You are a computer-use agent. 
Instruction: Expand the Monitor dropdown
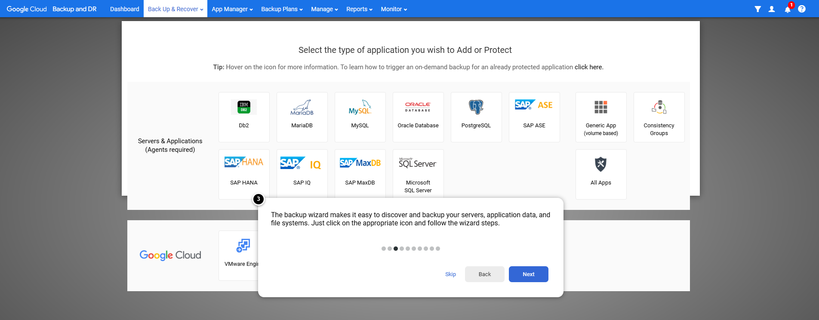tap(394, 9)
